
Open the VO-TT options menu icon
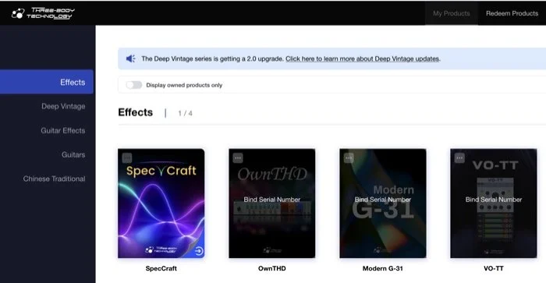(459, 158)
